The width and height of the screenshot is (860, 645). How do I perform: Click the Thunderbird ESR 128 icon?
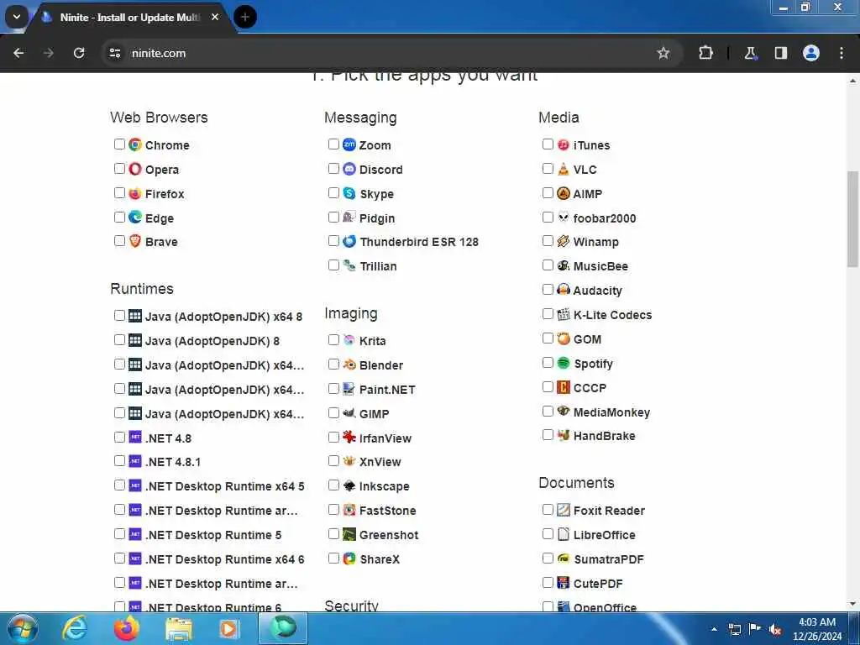(x=349, y=241)
